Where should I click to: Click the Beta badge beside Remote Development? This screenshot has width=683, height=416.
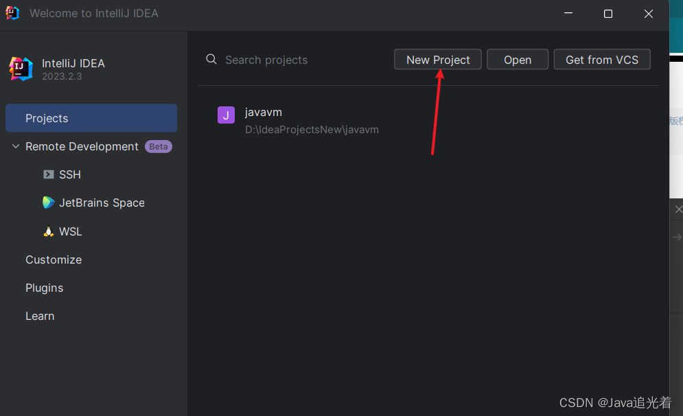coord(159,146)
